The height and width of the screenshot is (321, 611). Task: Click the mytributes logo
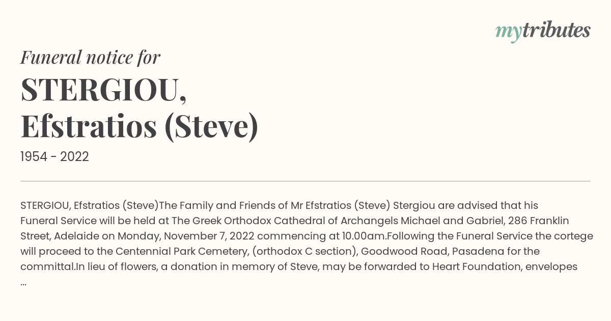(x=543, y=32)
